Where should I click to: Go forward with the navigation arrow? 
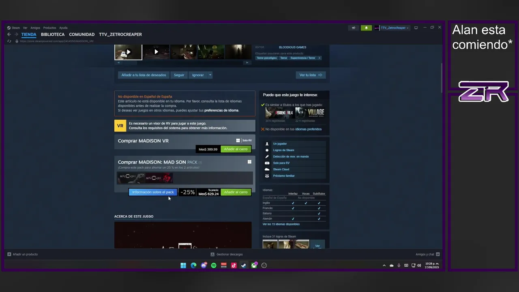16,34
